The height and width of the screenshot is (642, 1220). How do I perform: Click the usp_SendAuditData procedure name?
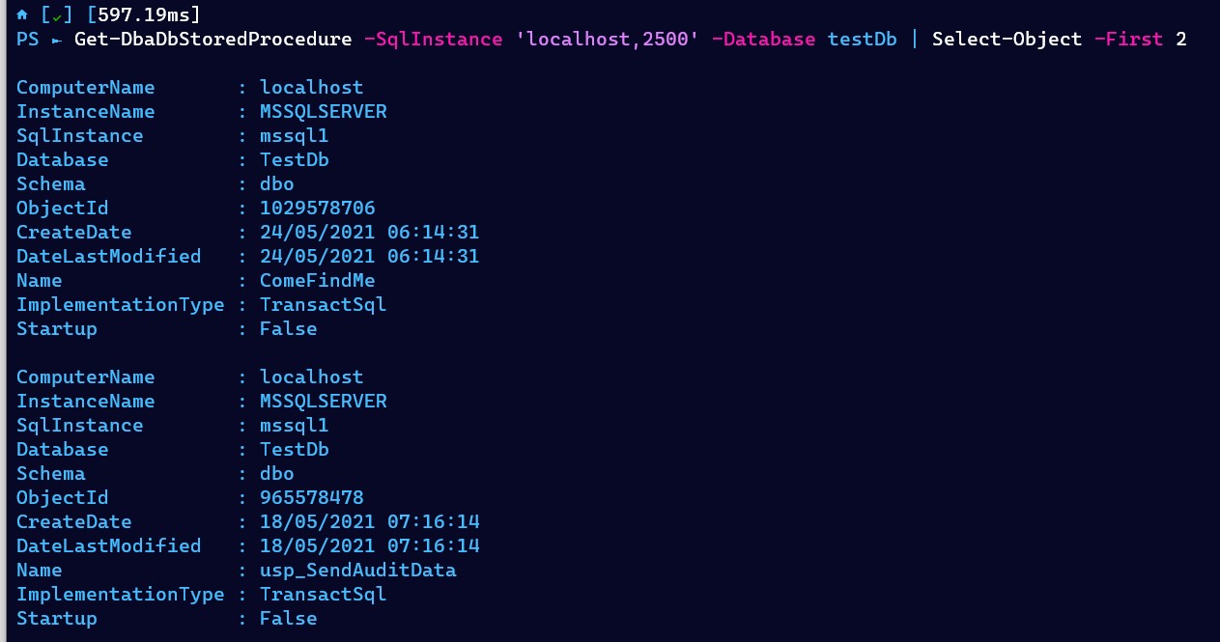tap(358, 571)
